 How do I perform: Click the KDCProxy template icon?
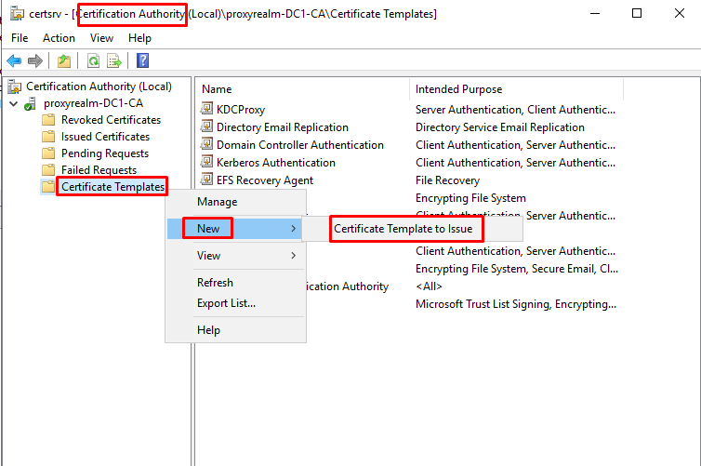(x=206, y=108)
